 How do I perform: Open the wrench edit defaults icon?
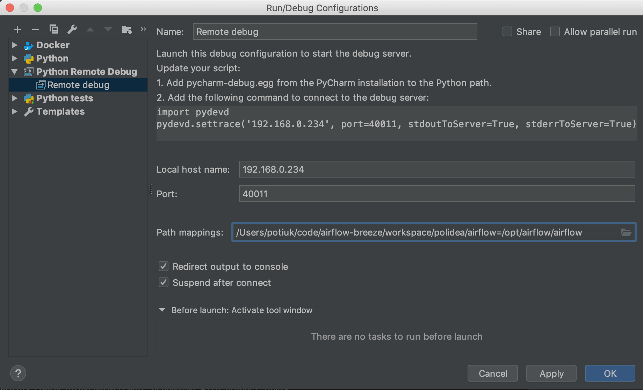pos(72,29)
